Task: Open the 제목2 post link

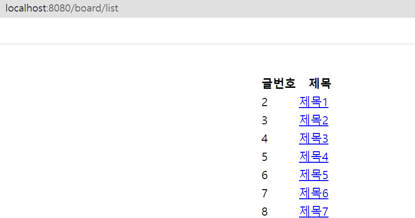Action: 313,121
